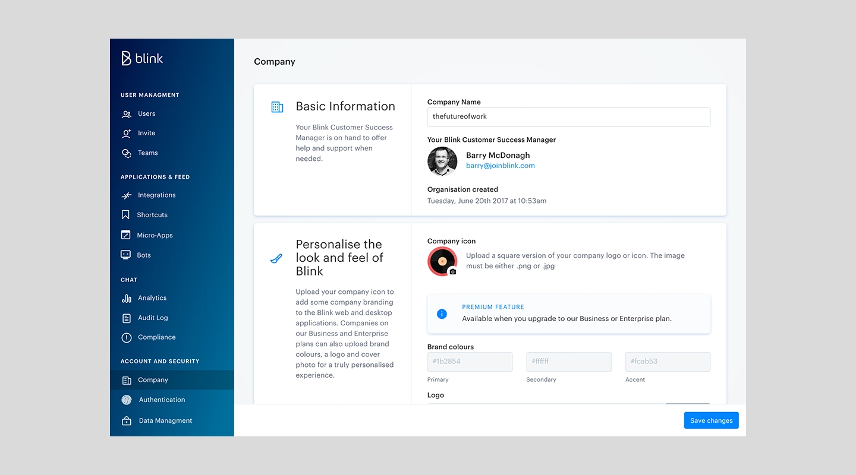The width and height of the screenshot is (856, 475).
Task: Click the ACCOUNT AND SECURITY section header
Action: 160,361
